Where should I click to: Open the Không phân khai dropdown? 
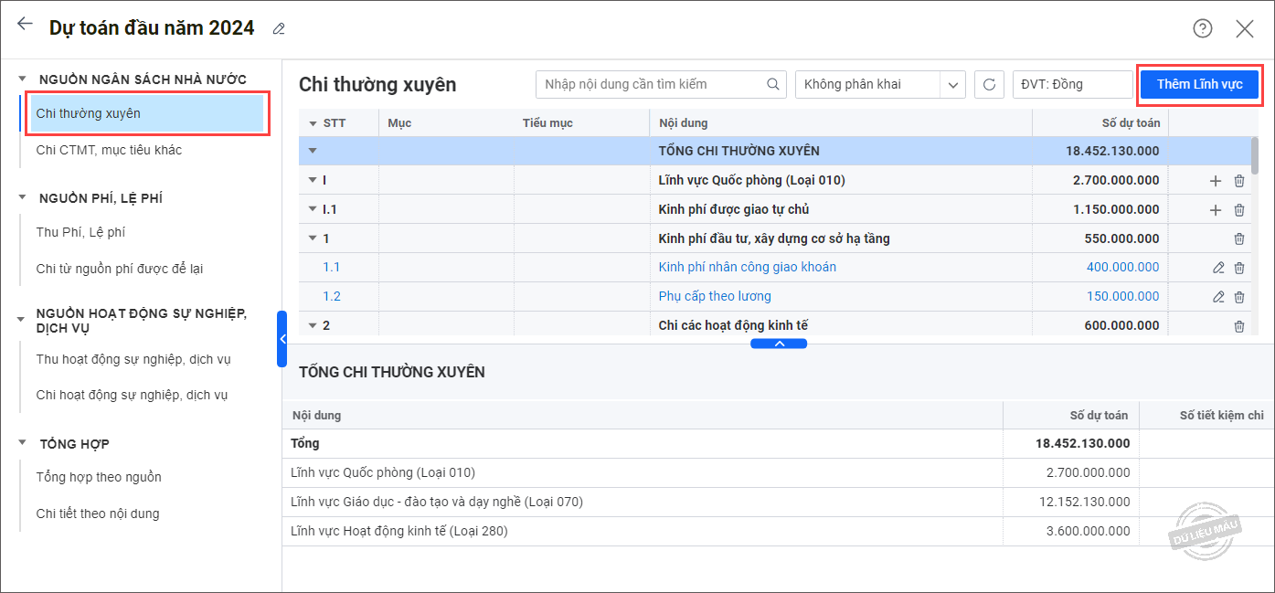pyautogui.click(x=953, y=85)
